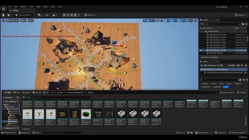Activate the select objects tool in viewport
The width and height of the screenshot is (249, 140).
point(144,21)
